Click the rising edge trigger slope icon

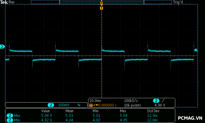click(x=163, y=101)
